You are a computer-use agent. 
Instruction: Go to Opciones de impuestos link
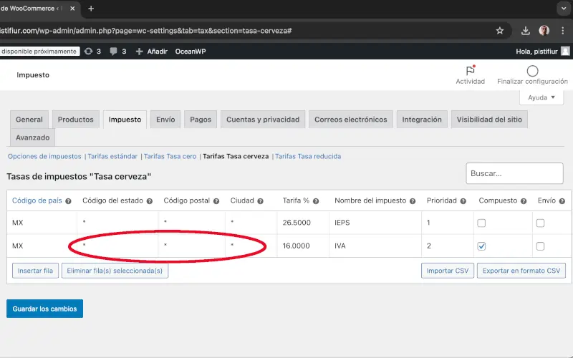click(x=44, y=156)
